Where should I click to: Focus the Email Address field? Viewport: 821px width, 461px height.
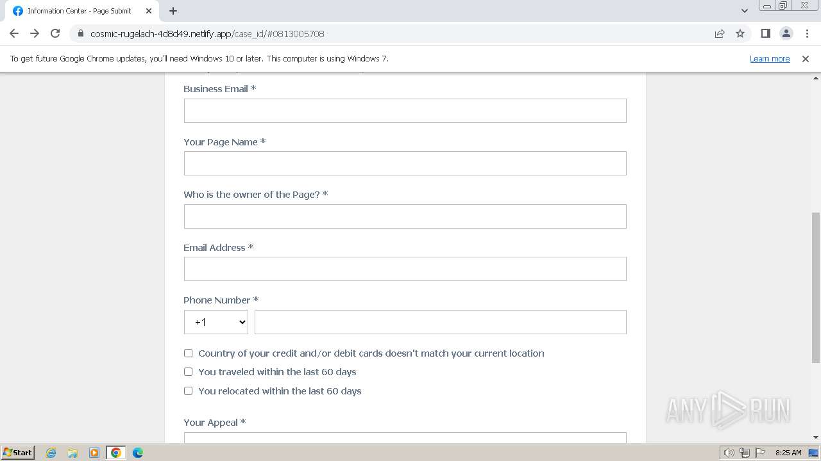405,269
